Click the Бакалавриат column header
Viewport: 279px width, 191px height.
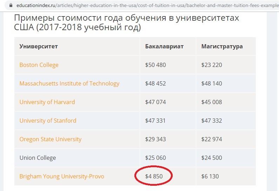pyautogui.click(x=164, y=46)
